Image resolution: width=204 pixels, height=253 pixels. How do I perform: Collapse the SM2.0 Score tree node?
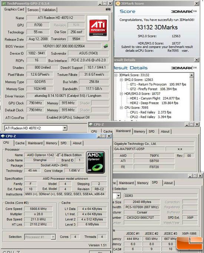click(121, 80)
